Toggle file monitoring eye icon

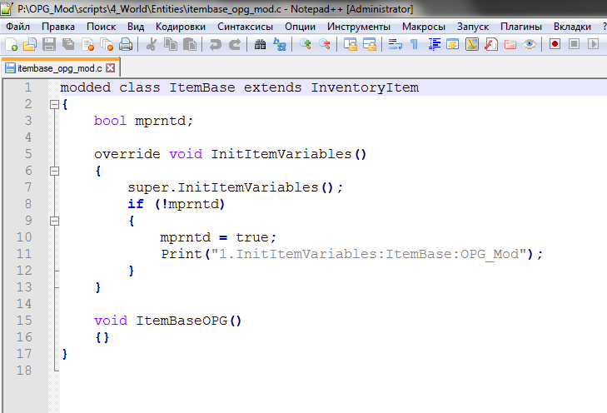point(530,44)
